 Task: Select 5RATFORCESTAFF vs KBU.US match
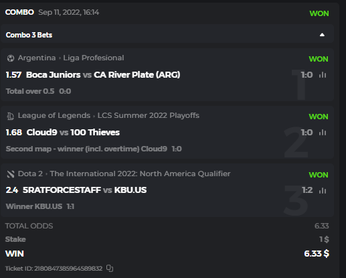(85, 190)
